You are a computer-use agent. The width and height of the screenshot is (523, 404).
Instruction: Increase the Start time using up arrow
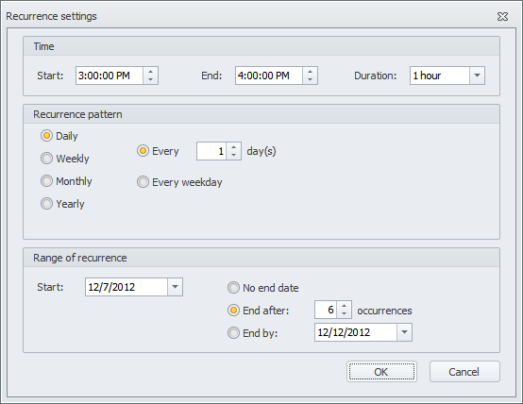click(x=150, y=72)
